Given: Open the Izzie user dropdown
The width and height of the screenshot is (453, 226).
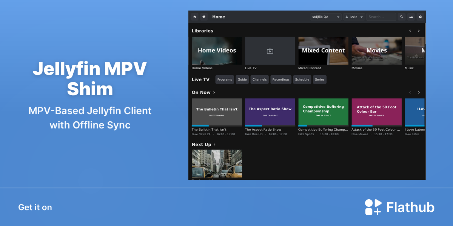Looking at the screenshot, I should [x=354, y=17].
